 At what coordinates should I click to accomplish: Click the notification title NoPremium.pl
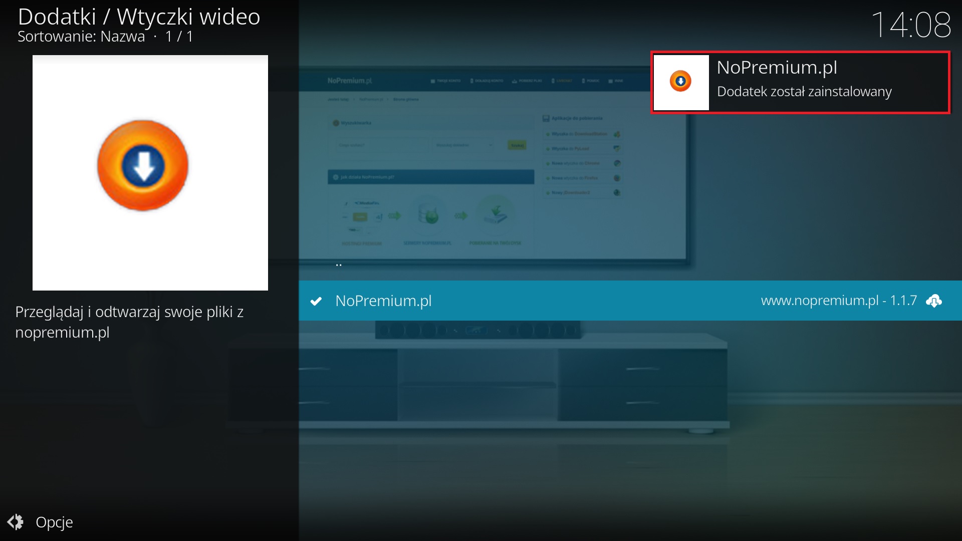click(777, 67)
